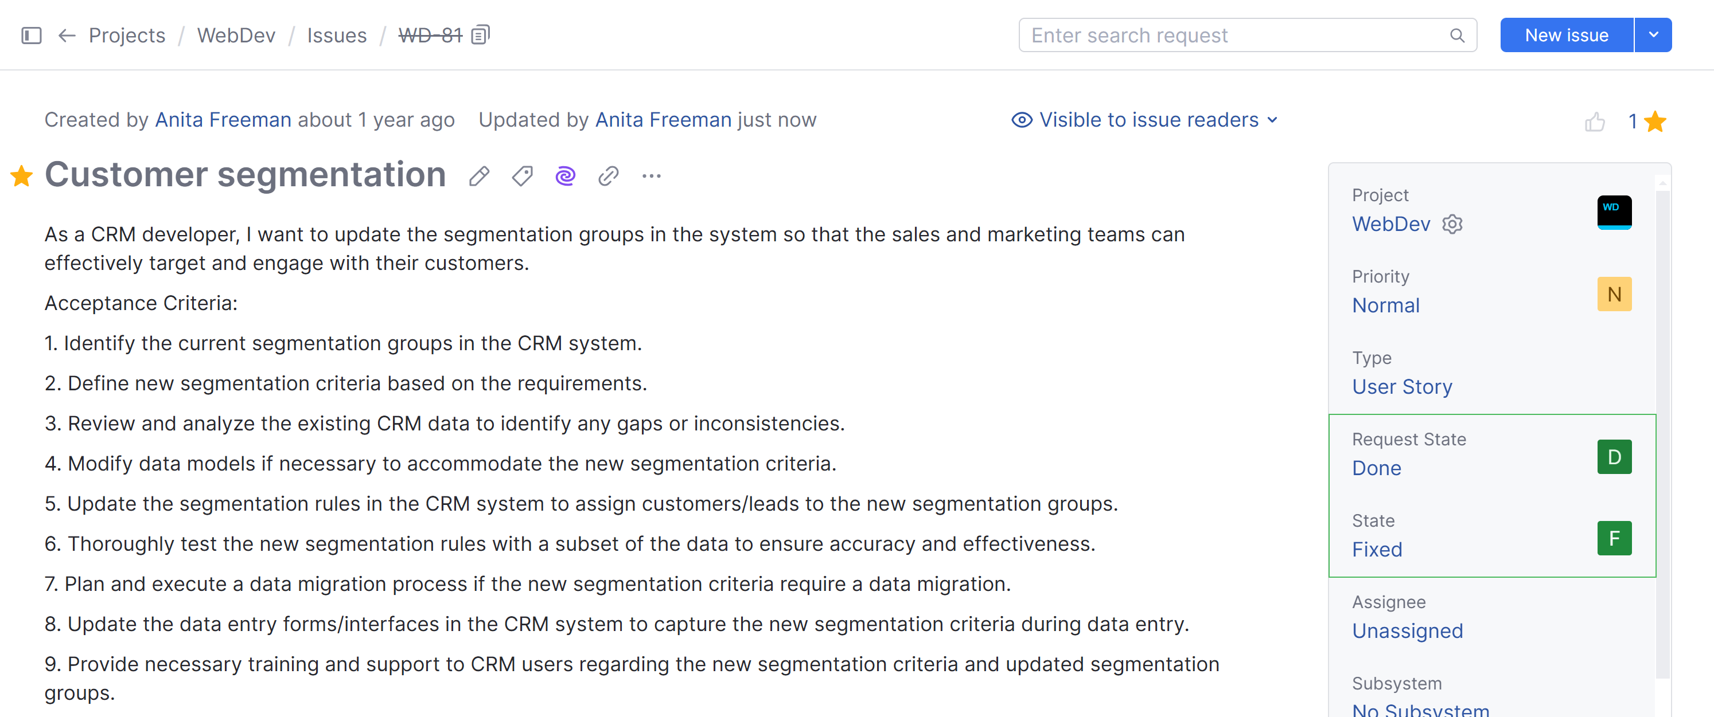Click the New issue button

(x=1566, y=35)
